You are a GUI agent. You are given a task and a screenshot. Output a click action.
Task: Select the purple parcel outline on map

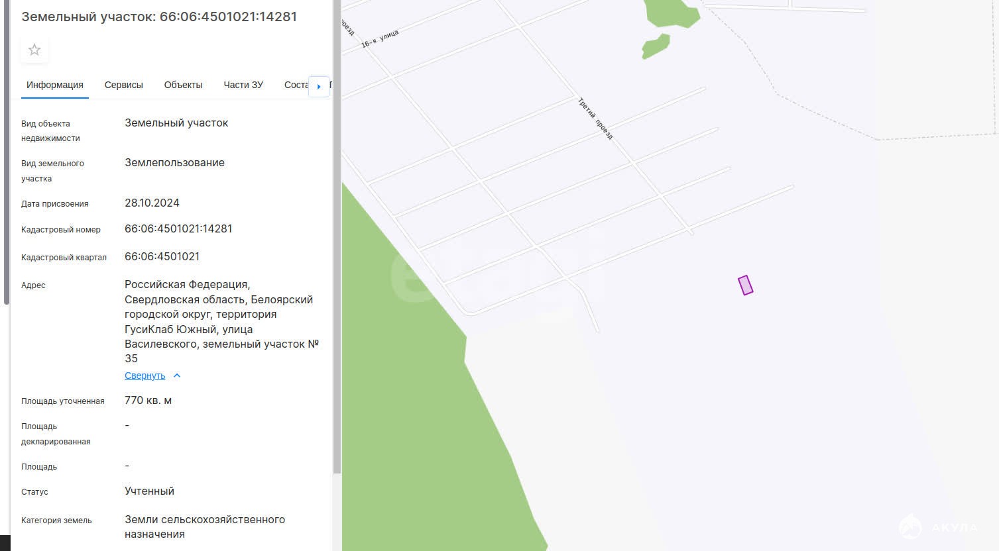(x=746, y=285)
